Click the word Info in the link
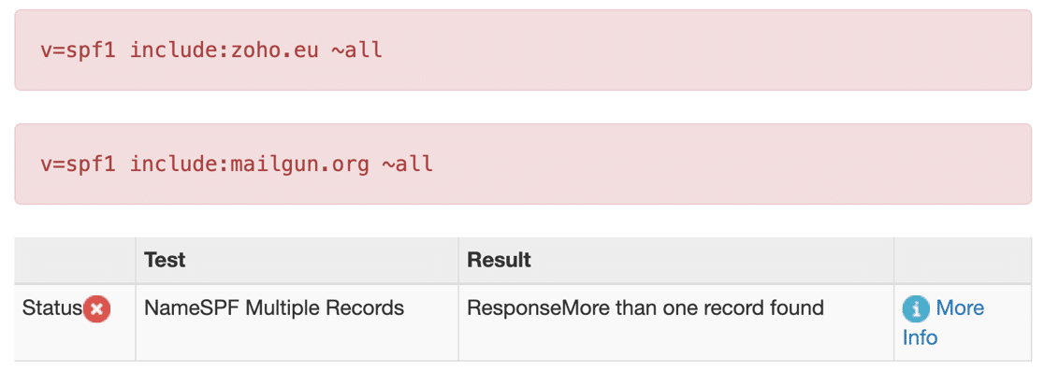Screen dimensions: 1044x372 (921, 337)
